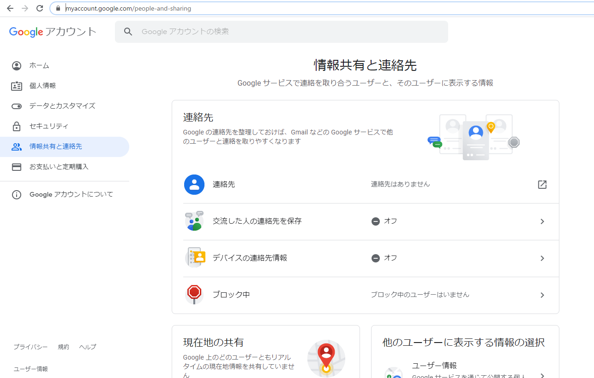
Task: Click the デバイスの連絡先情報 contact card icon
Action: 194,257
